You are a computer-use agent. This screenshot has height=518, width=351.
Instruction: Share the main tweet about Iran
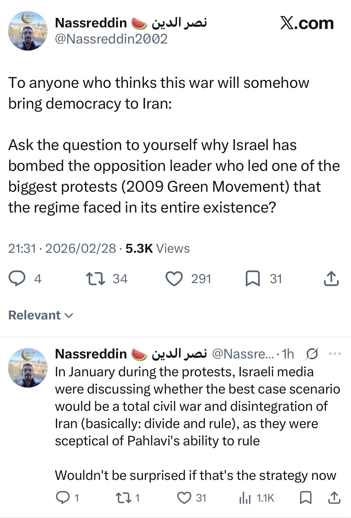point(331,279)
